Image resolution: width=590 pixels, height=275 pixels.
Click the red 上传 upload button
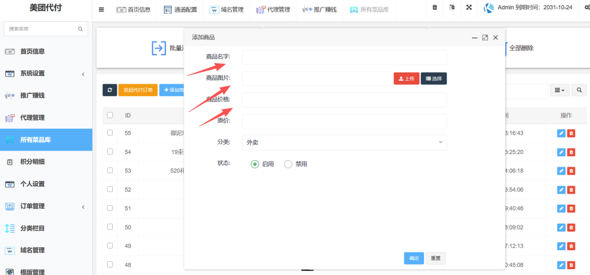tap(406, 78)
